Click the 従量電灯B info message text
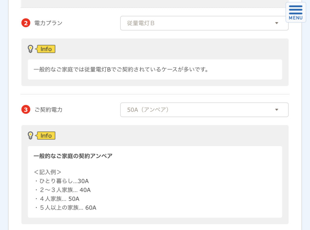The image size is (310, 230). pyautogui.click(x=121, y=70)
